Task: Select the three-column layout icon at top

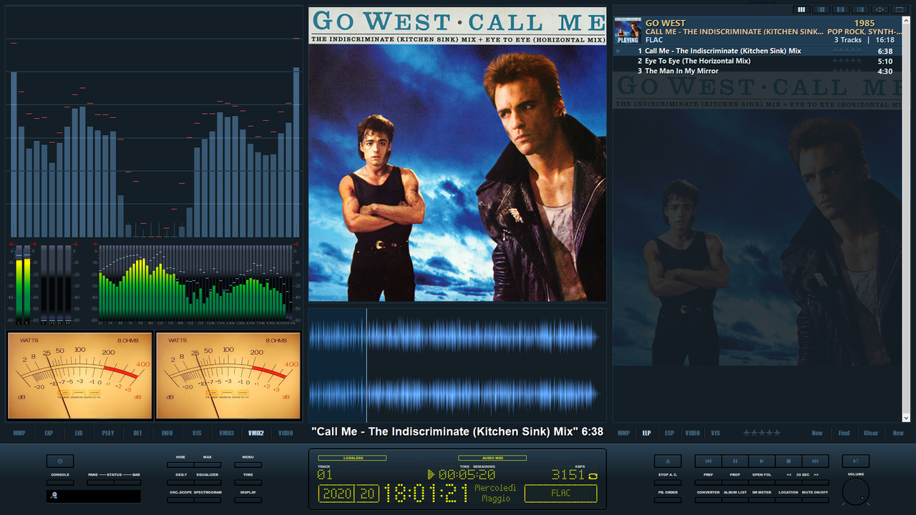Action: [801, 9]
